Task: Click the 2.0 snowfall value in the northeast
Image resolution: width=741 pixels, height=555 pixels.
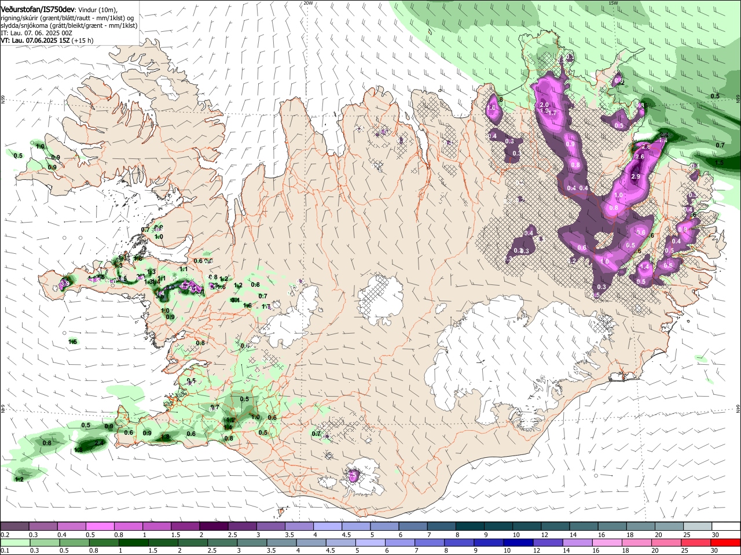Action: click(544, 105)
